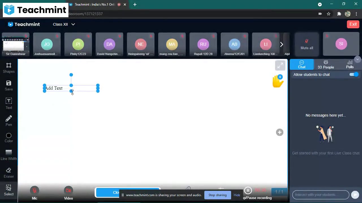
Task: Open a new browser tab
Action: click(135, 4)
